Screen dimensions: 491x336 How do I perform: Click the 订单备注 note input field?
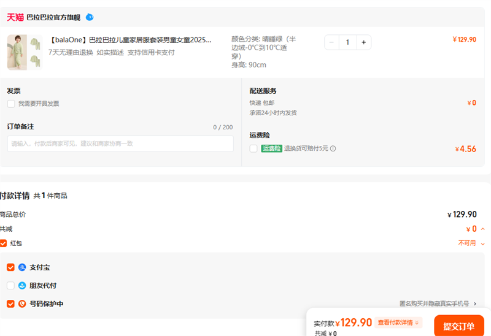[121, 143]
